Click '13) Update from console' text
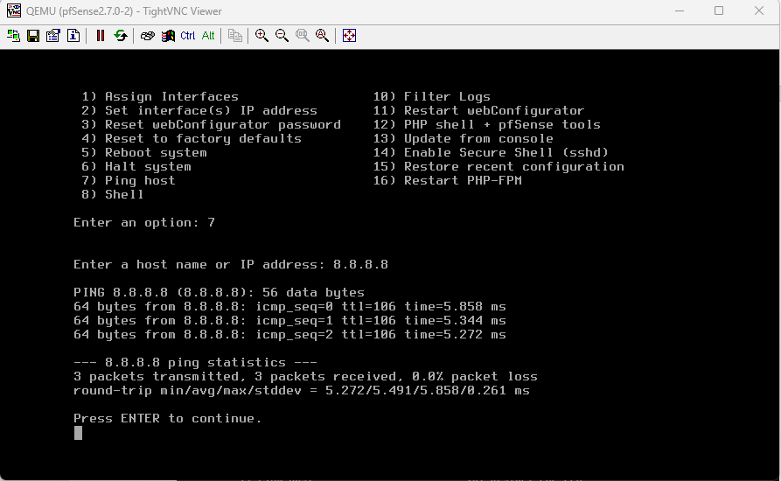This screenshot has height=481, width=781. point(464,138)
